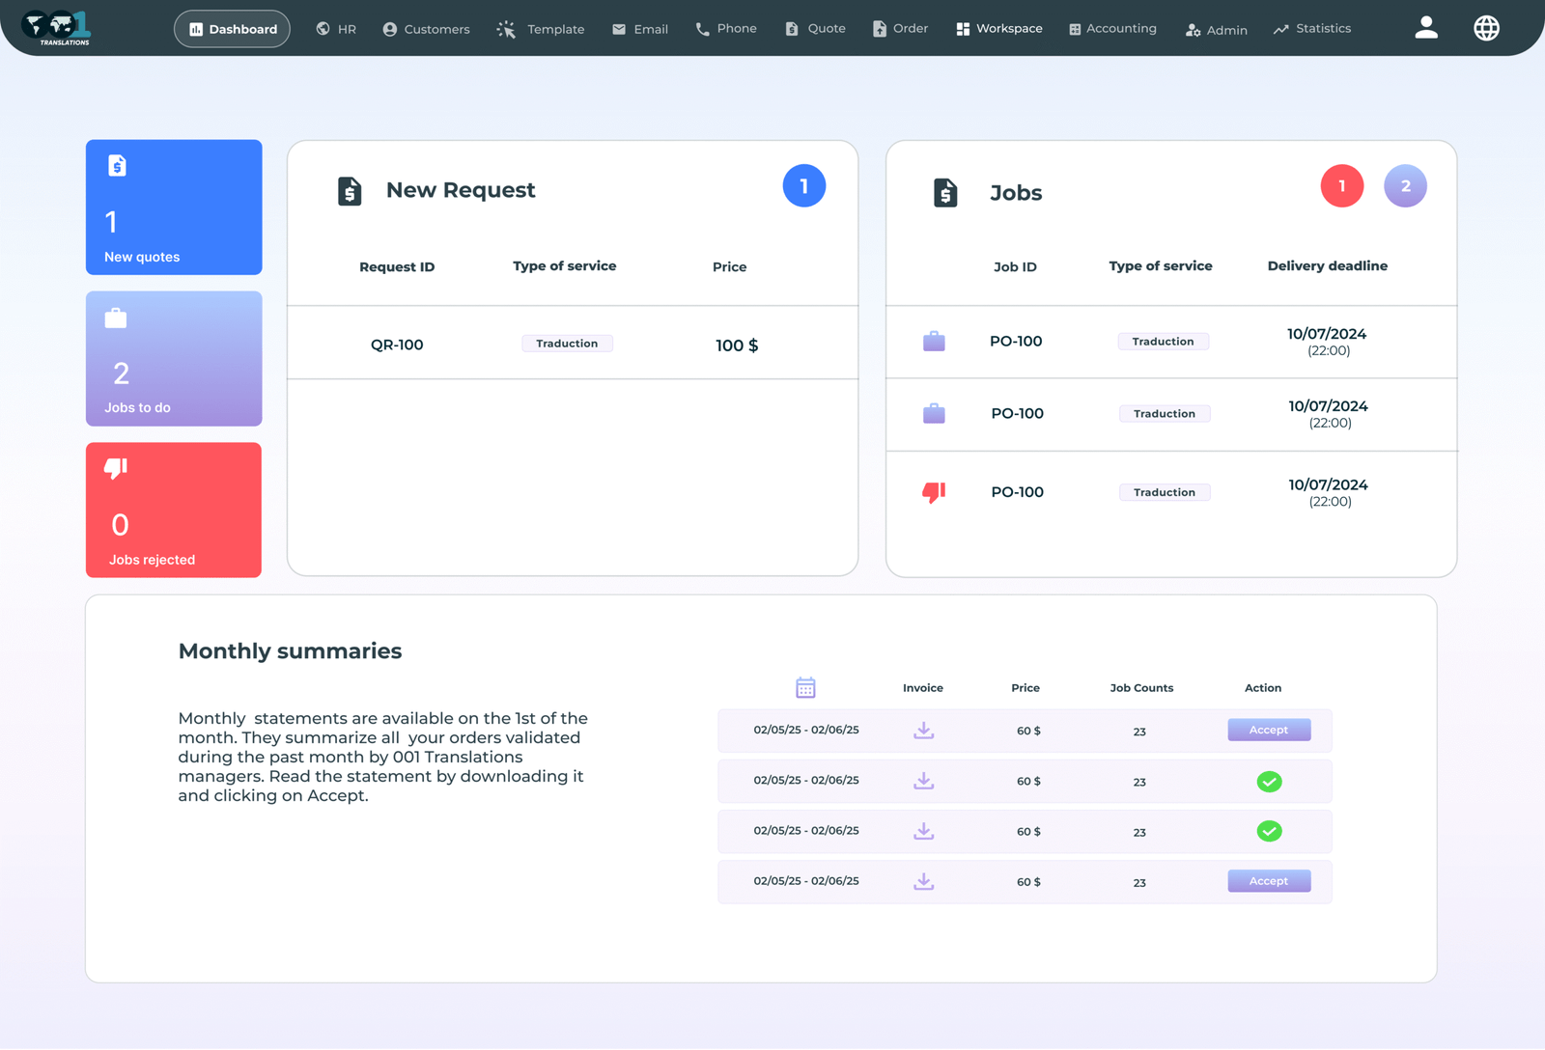Go to the Accounting menu

pyautogui.click(x=1112, y=29)
